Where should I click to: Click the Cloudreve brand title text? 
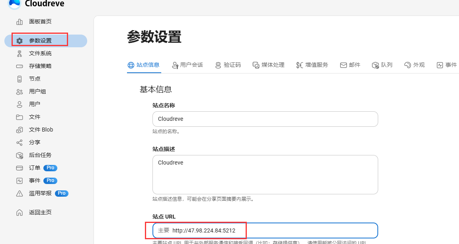coord(45,4)
